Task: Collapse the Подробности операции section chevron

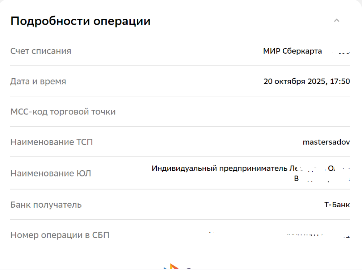Action: pyautogui.click(x=337, y=21)
